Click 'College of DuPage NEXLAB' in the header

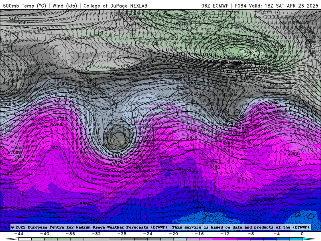pos(115,6)
